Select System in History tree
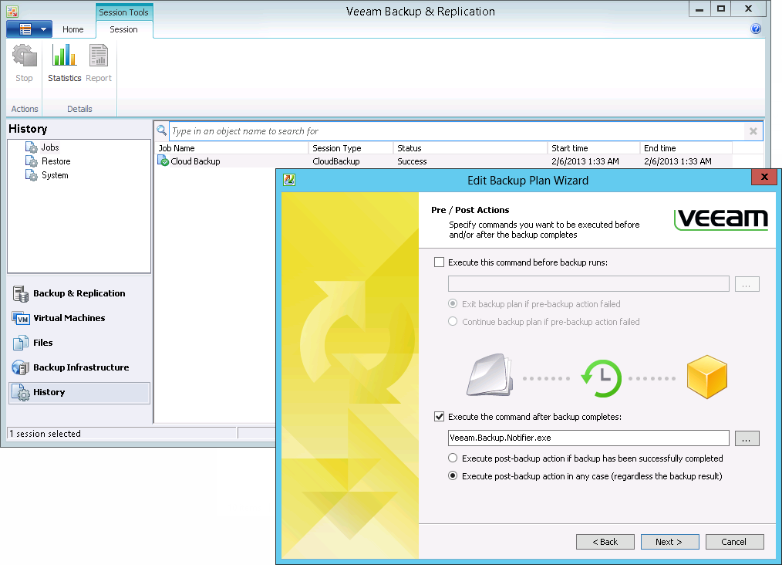Viewport: 782px width, 565px height. pos(55,175)
